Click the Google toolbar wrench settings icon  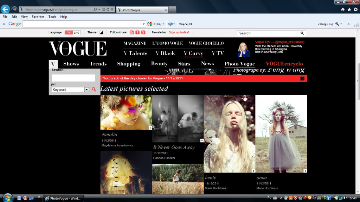point(337,24)
